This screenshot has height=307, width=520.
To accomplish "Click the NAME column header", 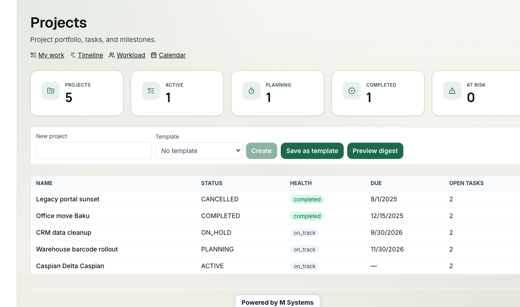I will (x=44, y=183).
